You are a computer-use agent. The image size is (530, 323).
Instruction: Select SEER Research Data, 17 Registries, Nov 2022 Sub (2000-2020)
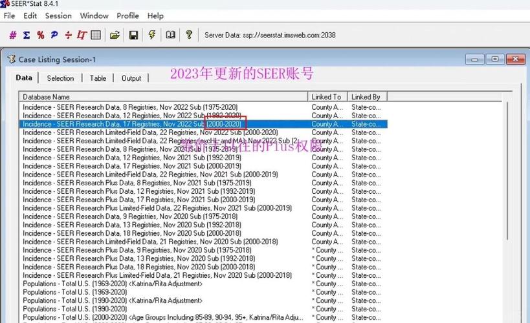pyautogui.click(x=203, y=124)
